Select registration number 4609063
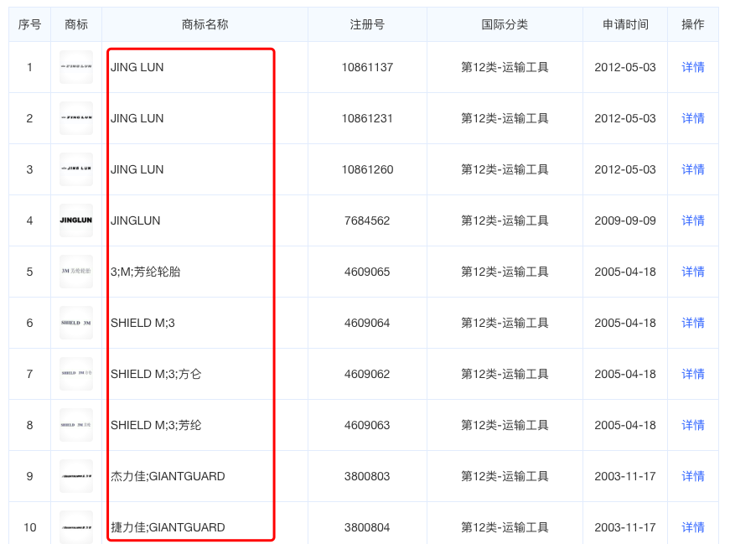 (x=367, y=425)
